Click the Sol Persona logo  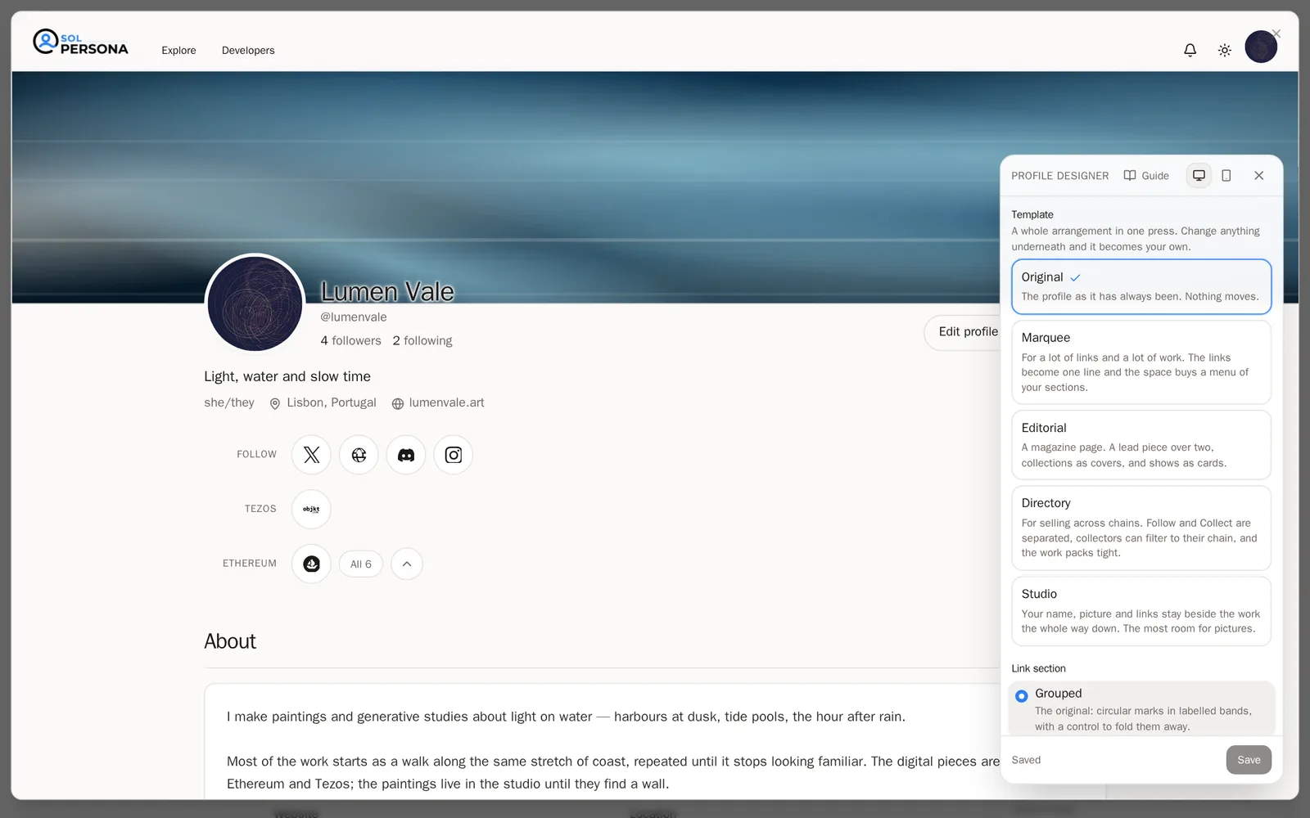coord(80,43)
